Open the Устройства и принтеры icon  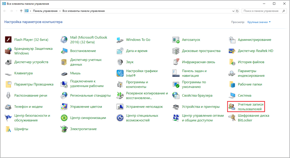coord(176,107)
